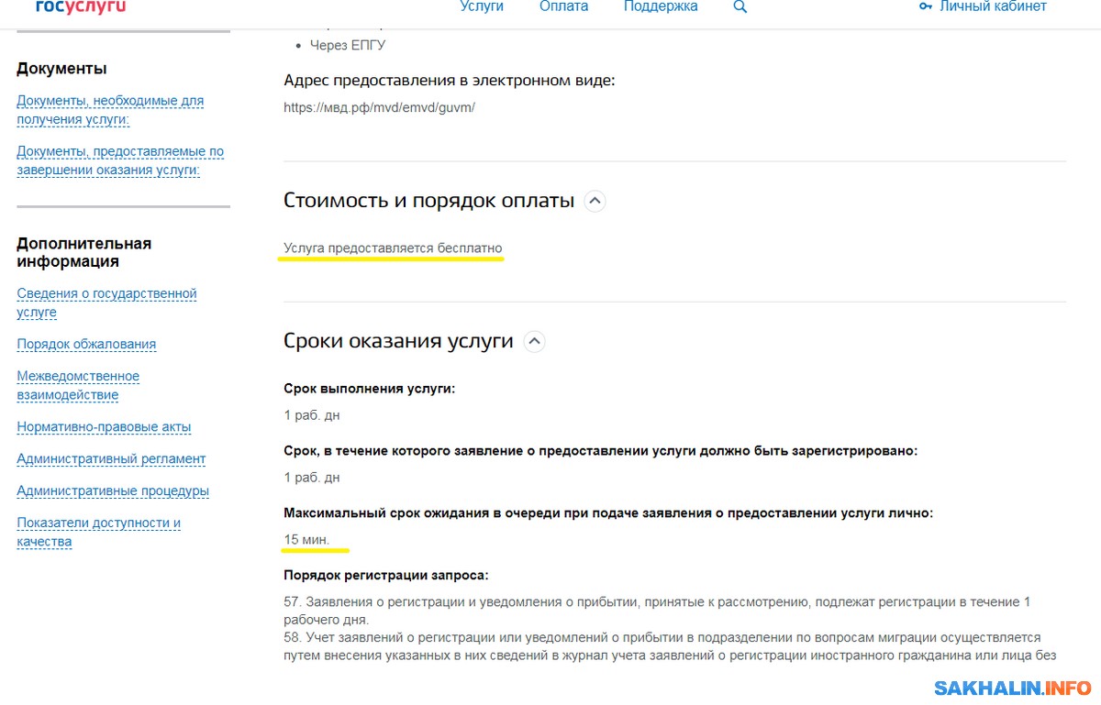Collapse the Стоимость и порядок оплаты section

coord(595,201)
